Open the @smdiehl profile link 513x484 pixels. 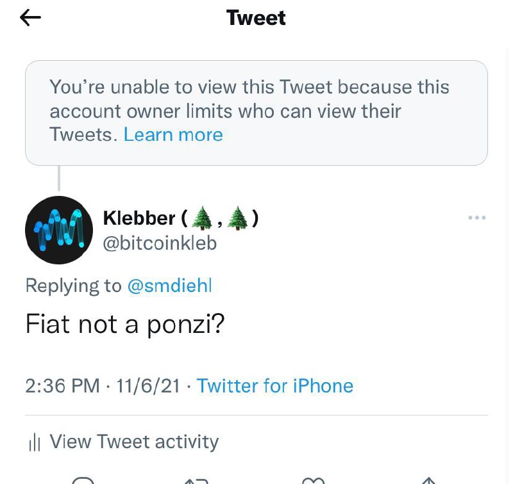pos(169,286)
